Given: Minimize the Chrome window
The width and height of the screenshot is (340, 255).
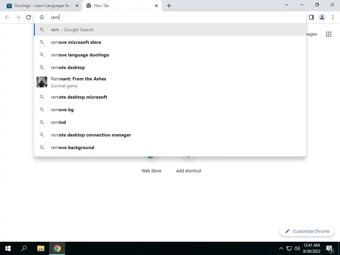Looking at the screenshot, I should [301, 5].
